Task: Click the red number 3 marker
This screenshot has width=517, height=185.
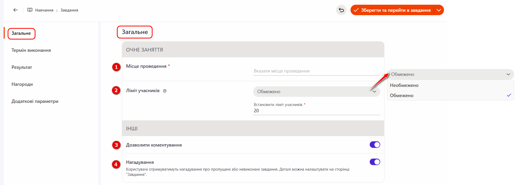Action: click(116, 145)
